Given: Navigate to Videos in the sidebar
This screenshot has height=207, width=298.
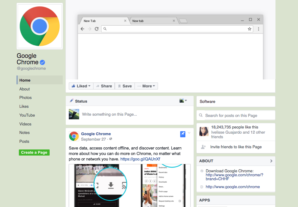Looking at the screenshot, I should [25, 124].
